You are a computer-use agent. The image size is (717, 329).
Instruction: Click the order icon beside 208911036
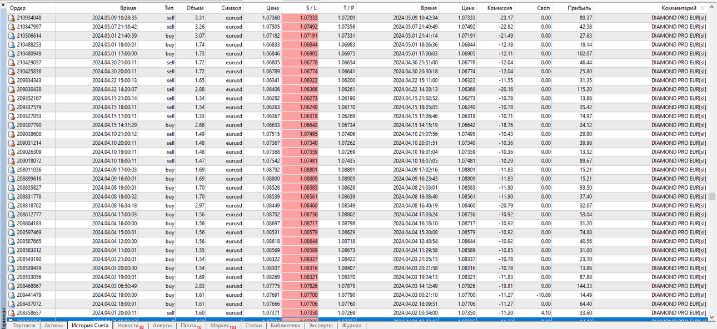click(x=12, y=170)
